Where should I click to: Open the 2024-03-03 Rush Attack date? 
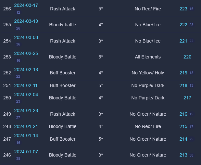(x=26, y=37)
